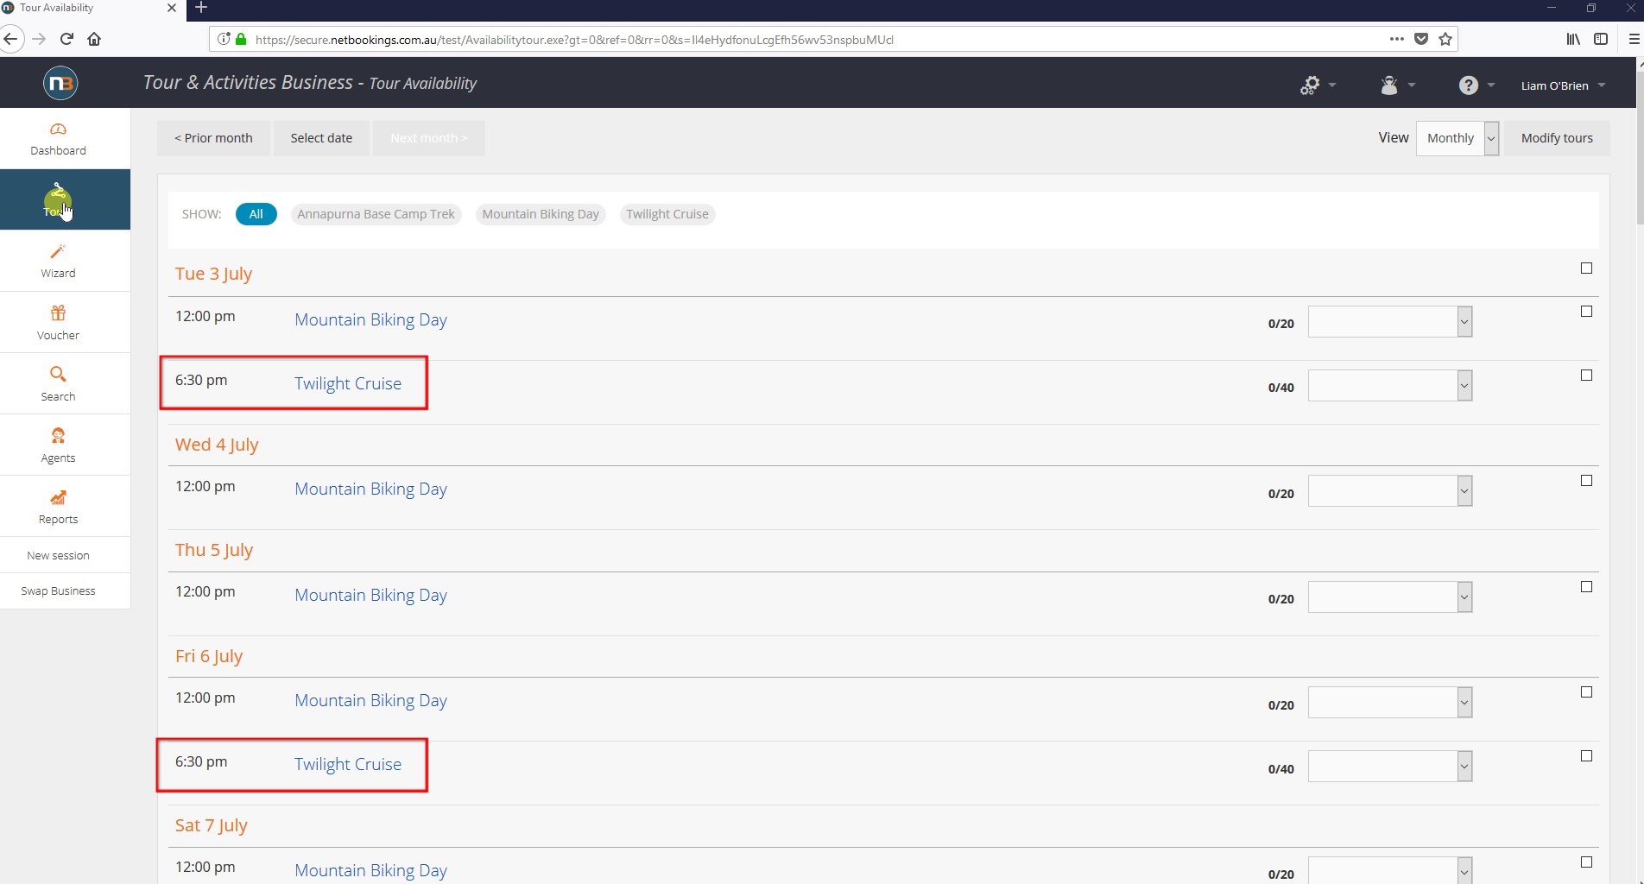Bookmark this page with star icon
1644x884 pixels.
(x=1445, y=39)
